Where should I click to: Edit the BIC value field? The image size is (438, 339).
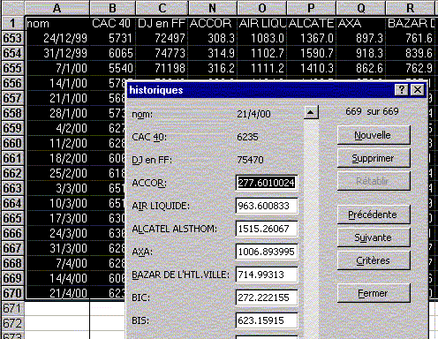point(267,298)
